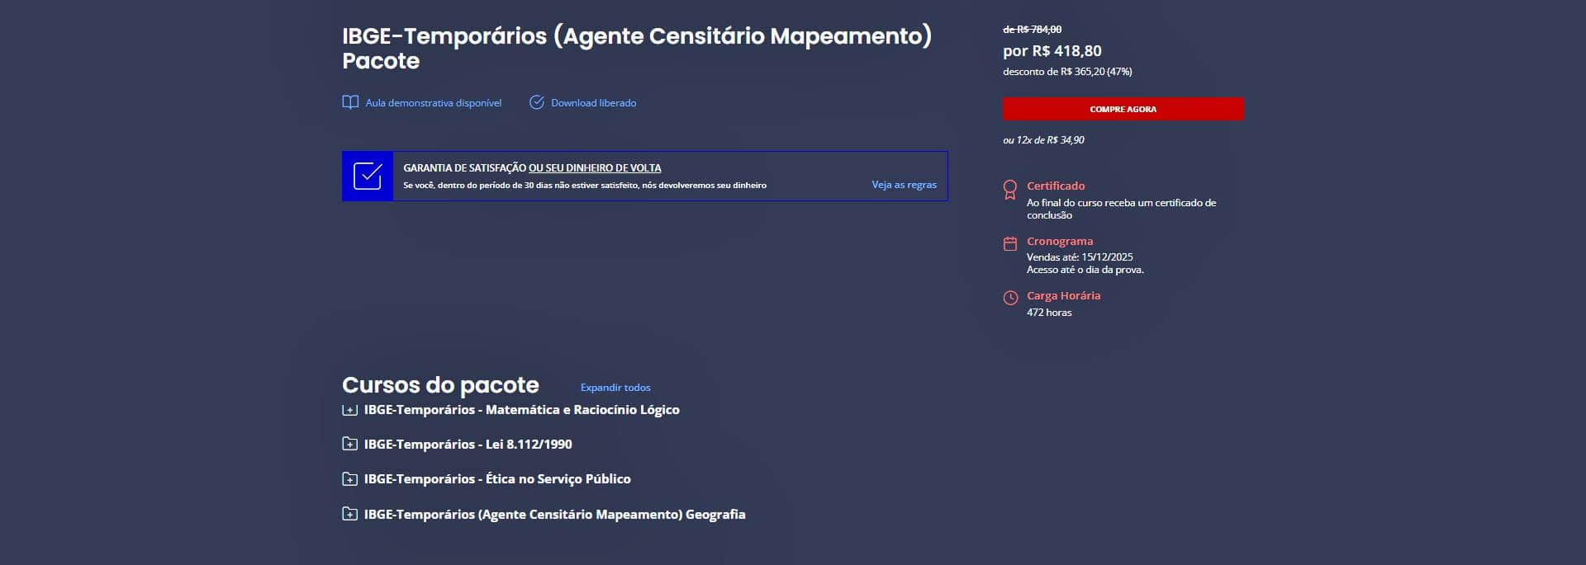Screen dimensions: 1586x565
Task: Open the Veja as regras link
Action: tap(904, 185)
